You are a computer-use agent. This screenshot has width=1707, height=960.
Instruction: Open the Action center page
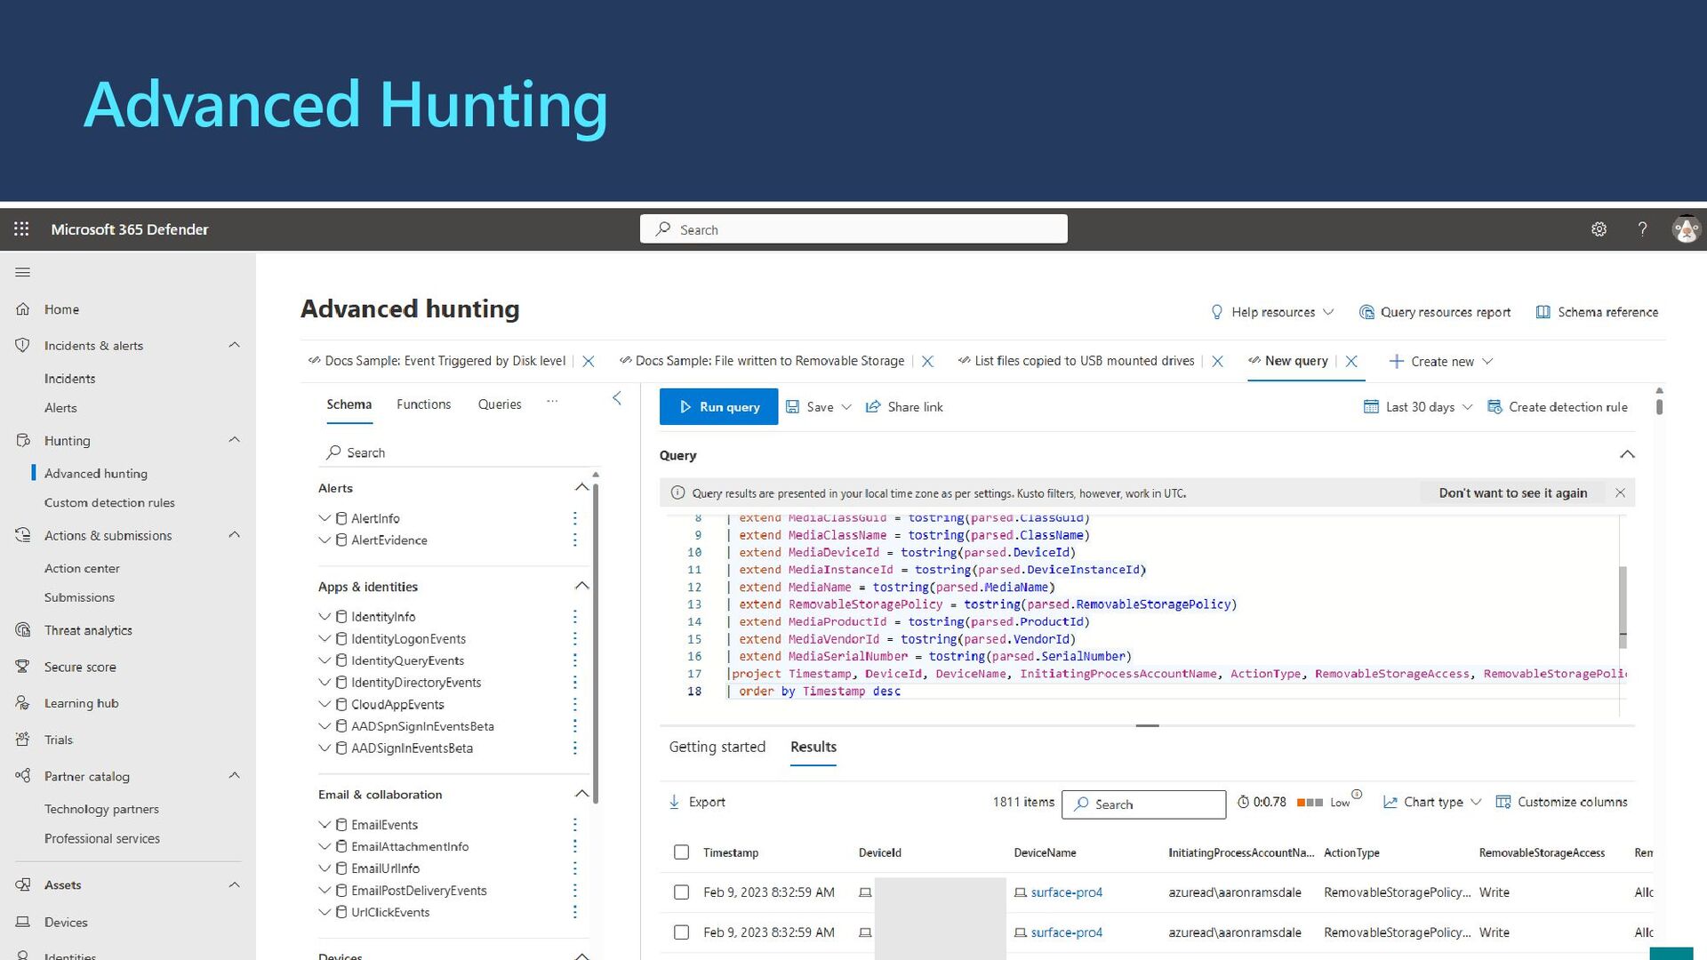82,569
